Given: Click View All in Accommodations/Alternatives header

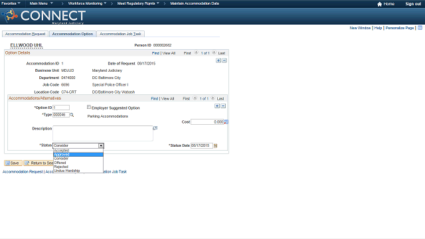Looking at the screenshot, I should coord(168,99).
